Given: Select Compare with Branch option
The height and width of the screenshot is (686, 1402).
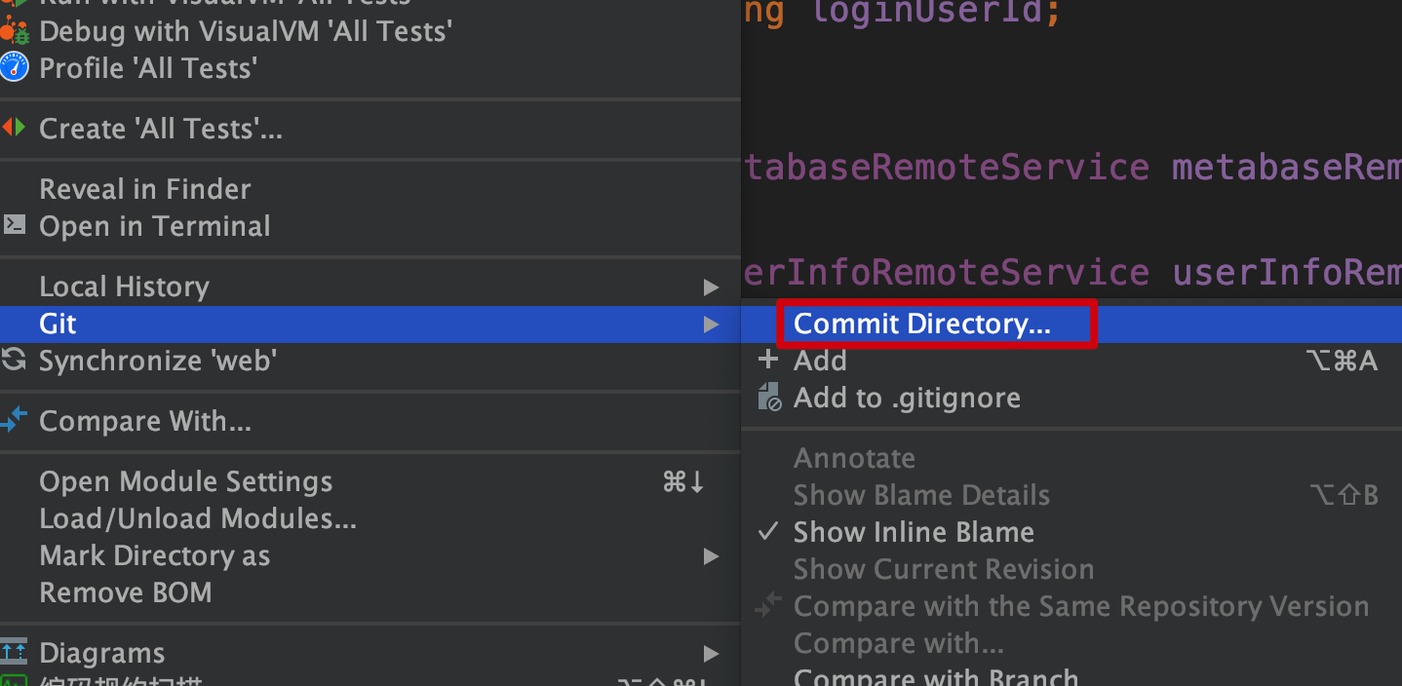Looking at the screenshot, I should tap(936, 676).
